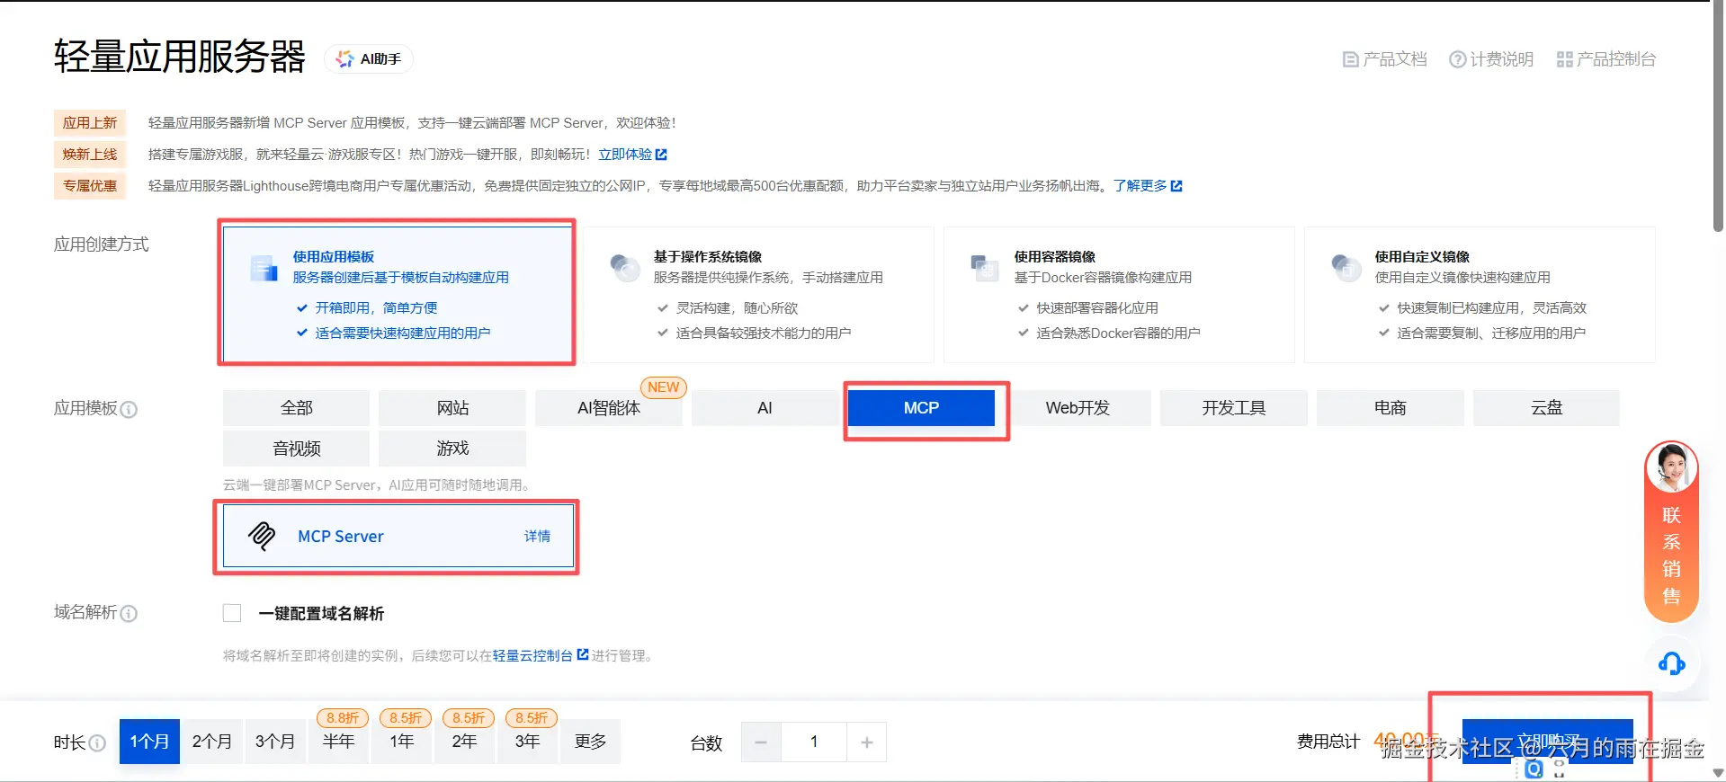
Task: Increase instance count with plus button
Action: click(x=867, y=742)
